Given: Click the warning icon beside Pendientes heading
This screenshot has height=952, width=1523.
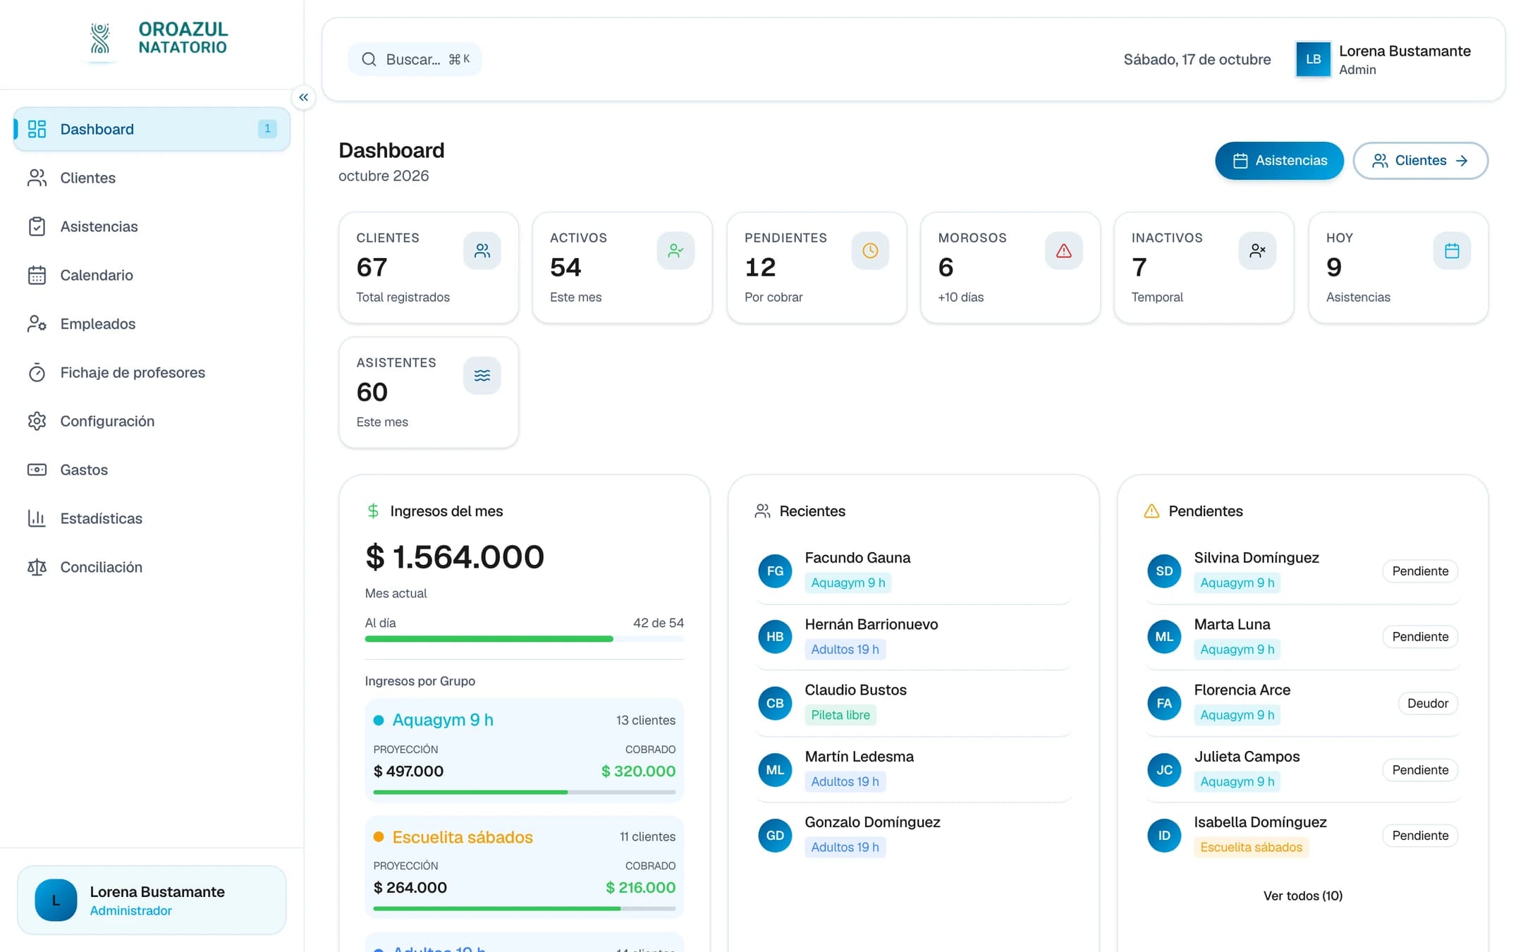Looking at the screenshot, I should click(1151, 511).
